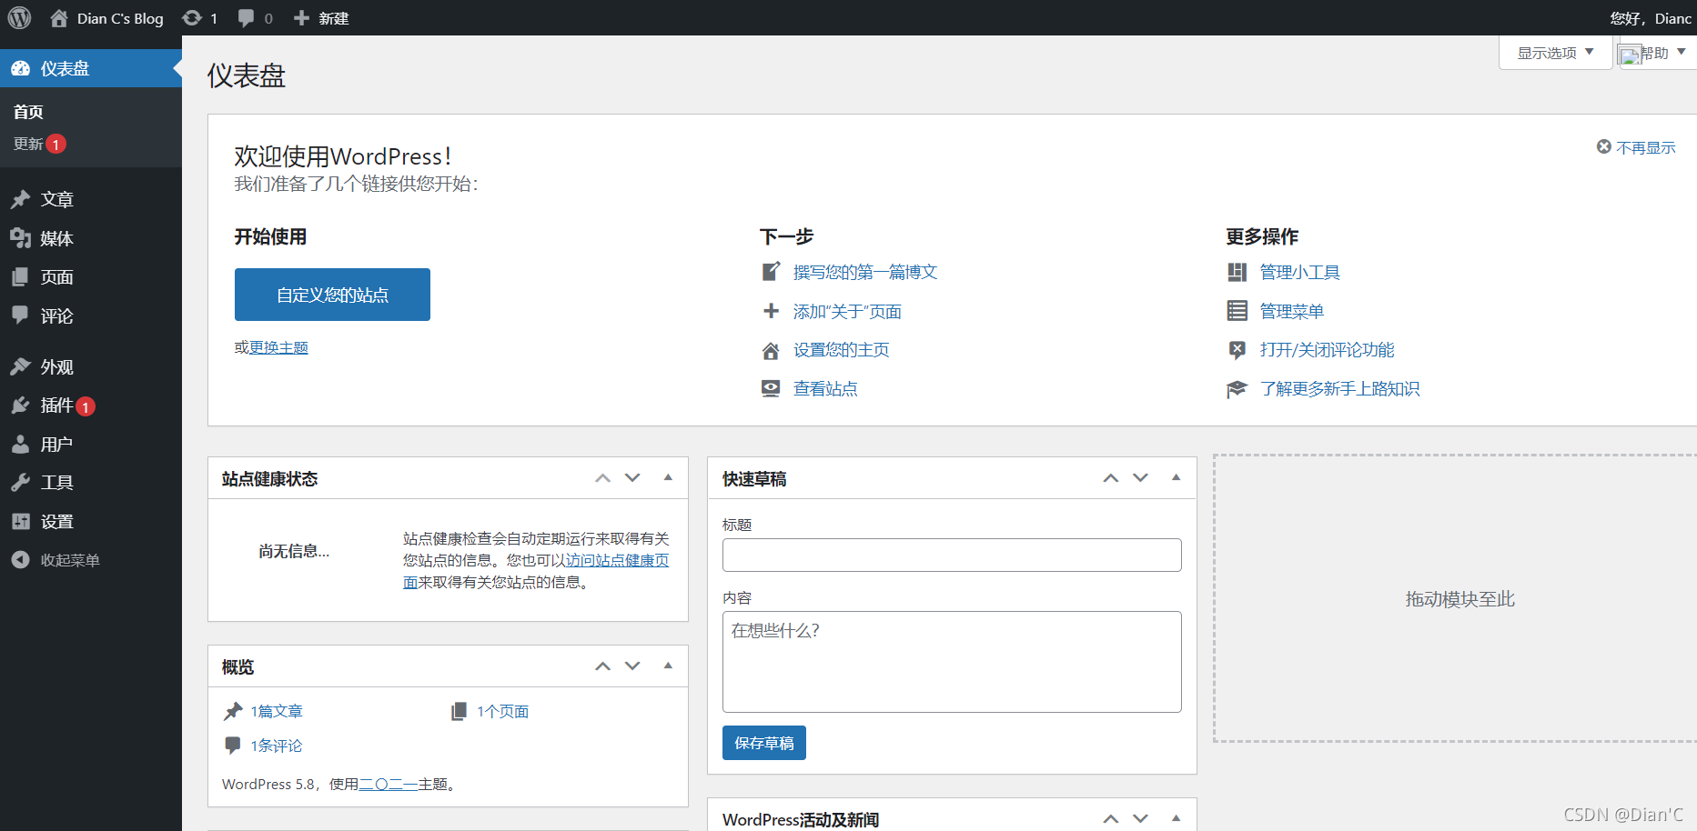The height and width of the screenshot is (831, 1697).
Task: Click the updates refresh icon in admin bar
Action: point(192,18)
